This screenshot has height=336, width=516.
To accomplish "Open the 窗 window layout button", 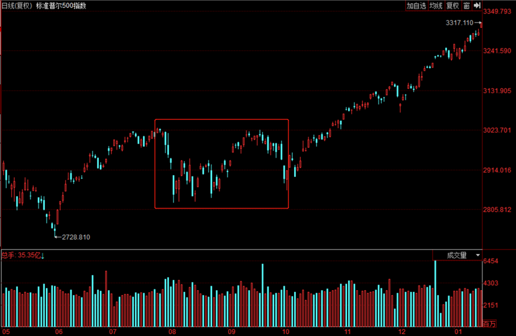I will (467, 6).
